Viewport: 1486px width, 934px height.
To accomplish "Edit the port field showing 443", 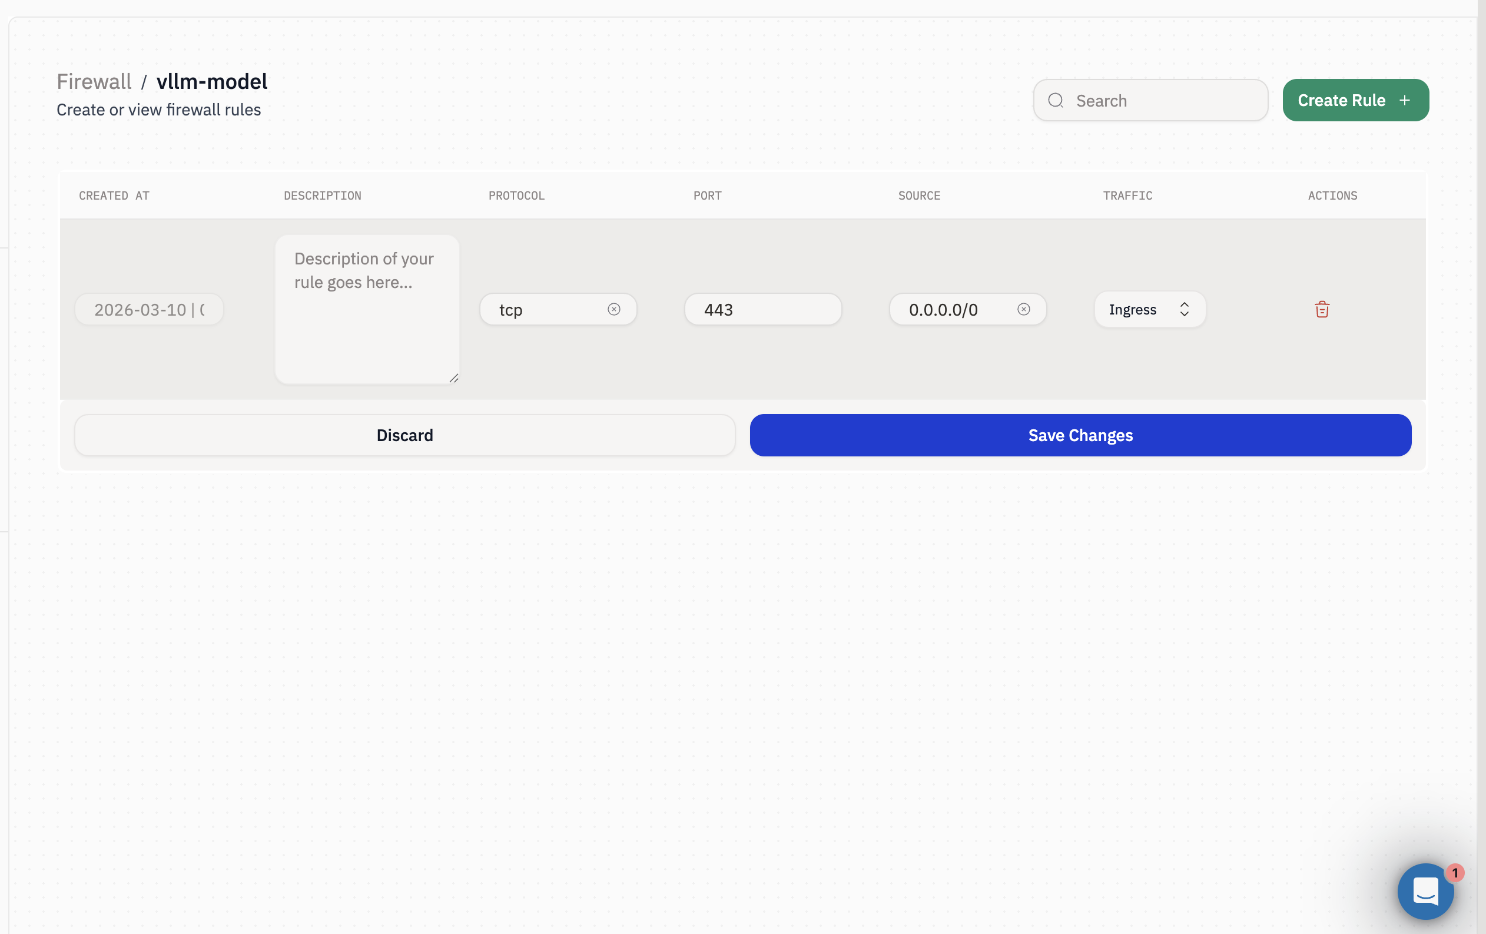I will click(x=762, y=309).
